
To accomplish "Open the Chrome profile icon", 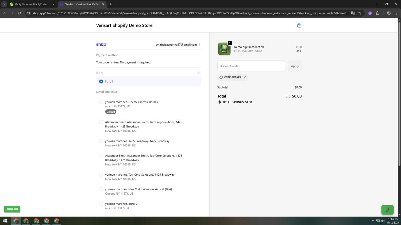I will click(x=389, y=13).
